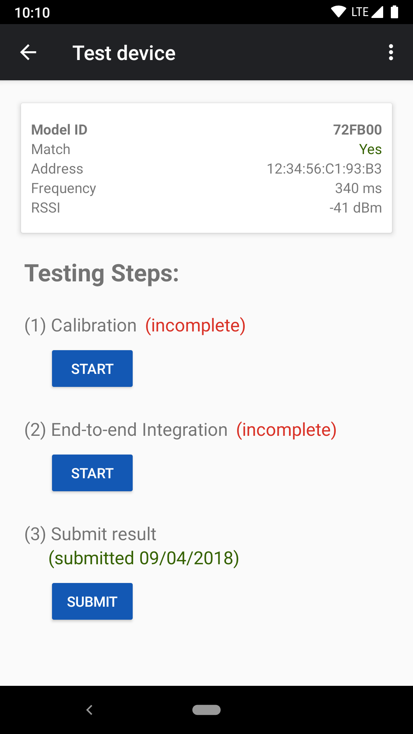
Task: Tap the battery status icon
Action: [x=395, y=12]
